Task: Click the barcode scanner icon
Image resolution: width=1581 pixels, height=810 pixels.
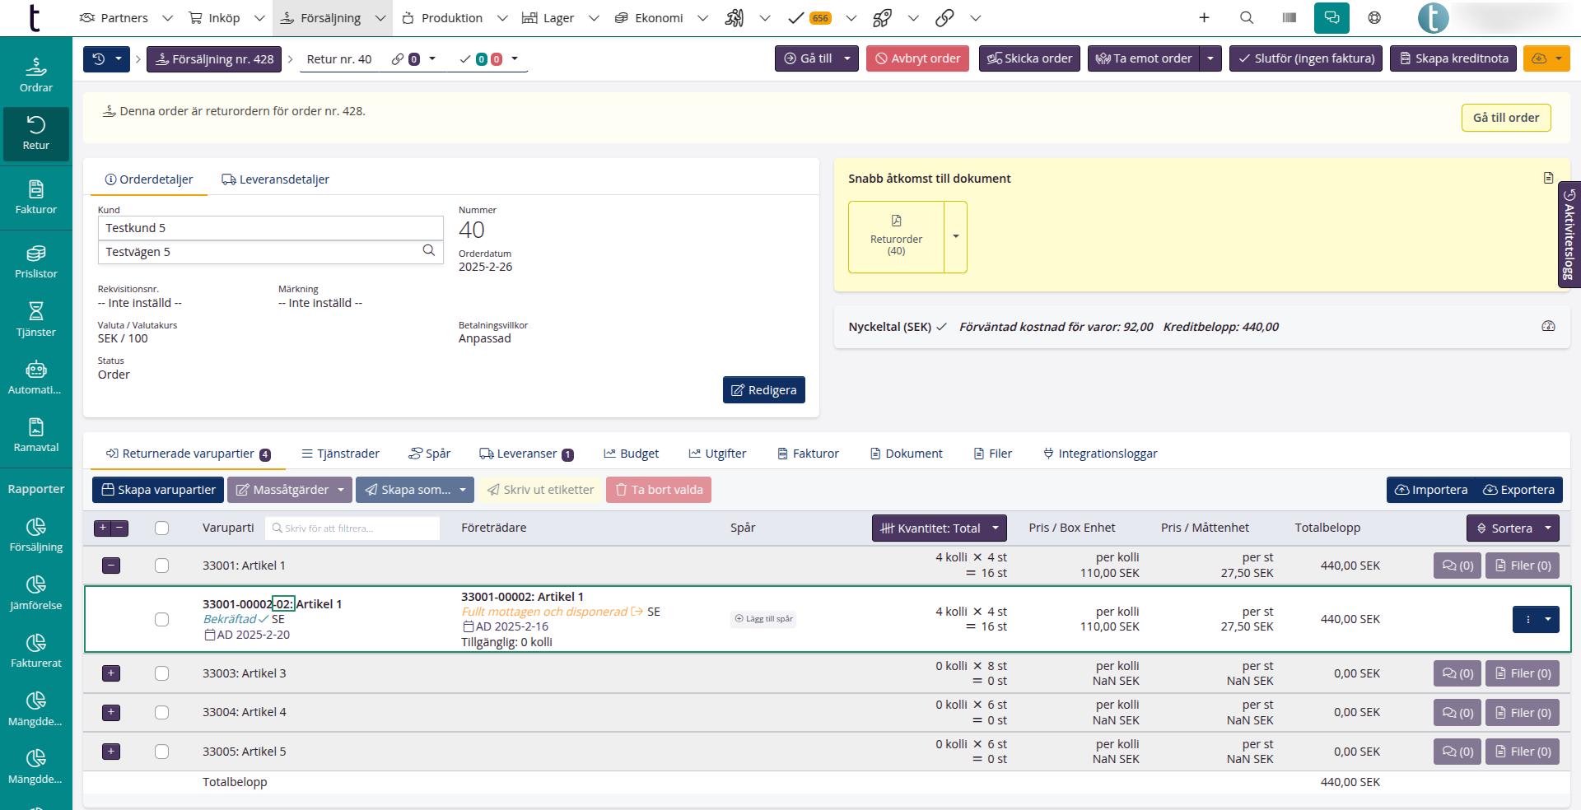Action: (x=1290, y=17)
